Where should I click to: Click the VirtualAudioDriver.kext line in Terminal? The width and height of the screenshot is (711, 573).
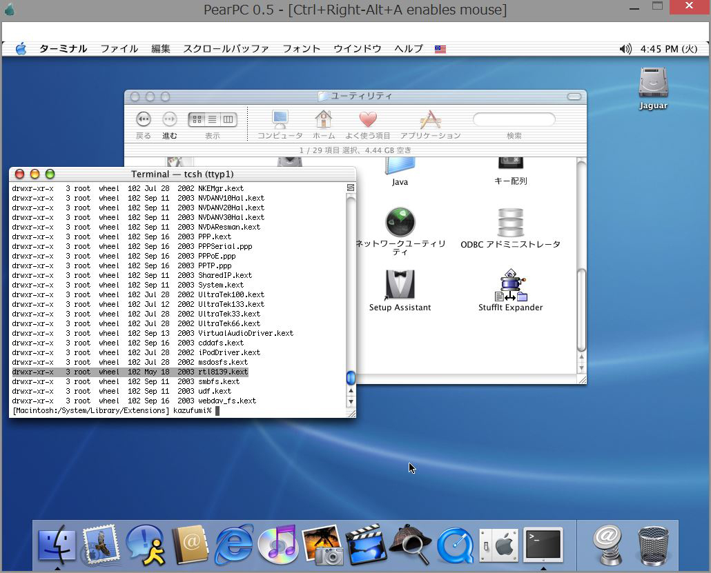pos(153,333)
